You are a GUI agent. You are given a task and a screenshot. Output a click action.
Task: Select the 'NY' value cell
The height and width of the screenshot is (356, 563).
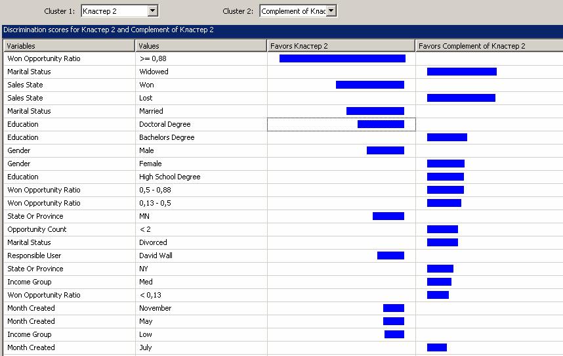(x=201, y=269)
